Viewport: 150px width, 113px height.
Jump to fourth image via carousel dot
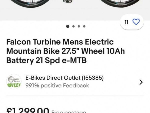pyautogui.click(x=84, y=26)
